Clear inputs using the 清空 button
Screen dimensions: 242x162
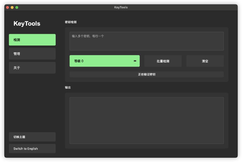click(x=205, y=61)
